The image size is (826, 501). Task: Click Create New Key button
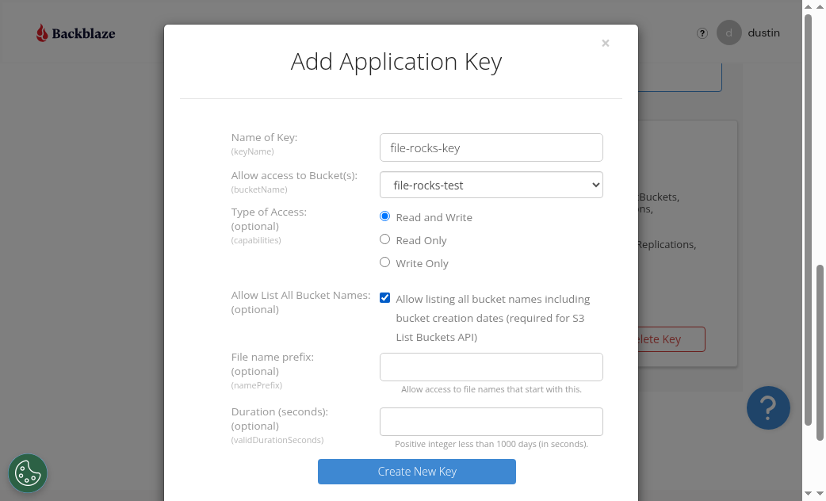pos(417,472)
